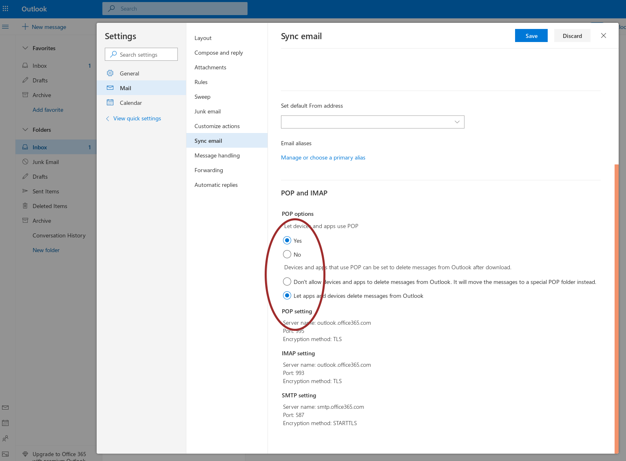
Task: Click the Outlook title in header
Action: 34,9
